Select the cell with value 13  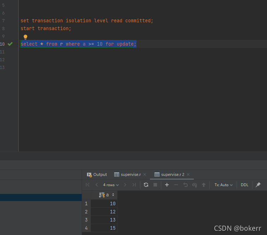pos(104,220)
